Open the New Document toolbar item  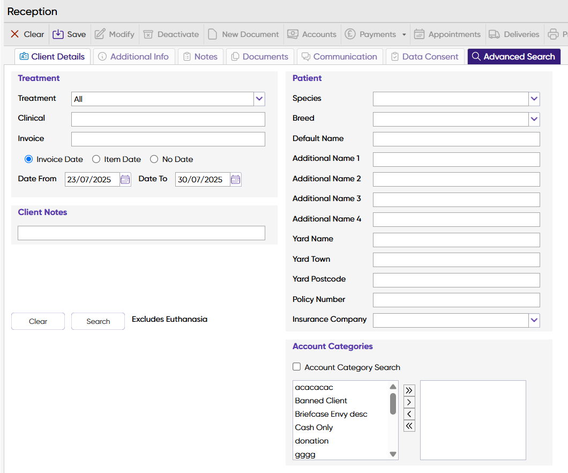click(244, 34)
